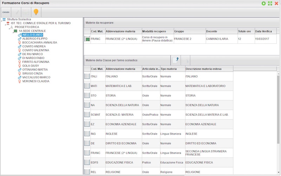Click CAIMANO ILARIA teacher cell

tap(222, 39)
